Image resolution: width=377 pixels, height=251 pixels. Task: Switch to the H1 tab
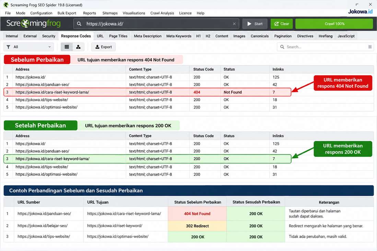198,36
